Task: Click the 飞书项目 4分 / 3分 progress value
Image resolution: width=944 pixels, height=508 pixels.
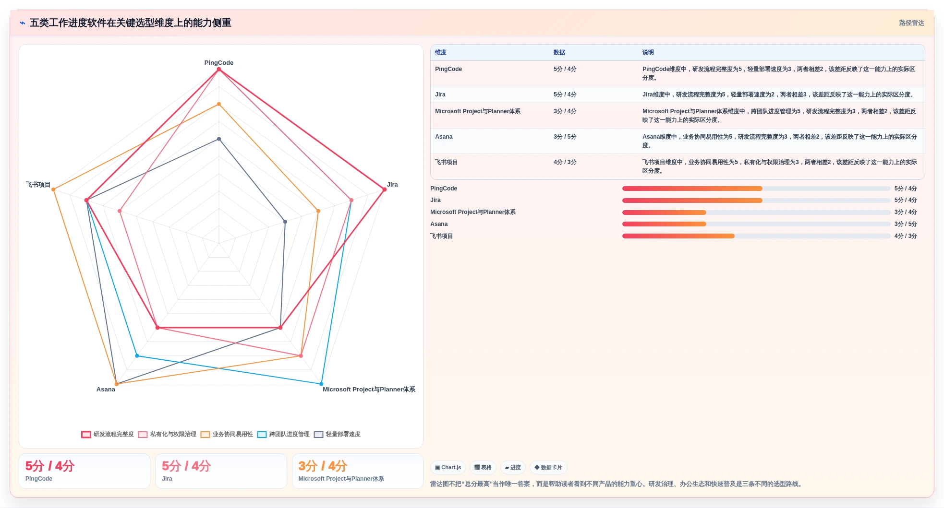Action: (906, 236)
